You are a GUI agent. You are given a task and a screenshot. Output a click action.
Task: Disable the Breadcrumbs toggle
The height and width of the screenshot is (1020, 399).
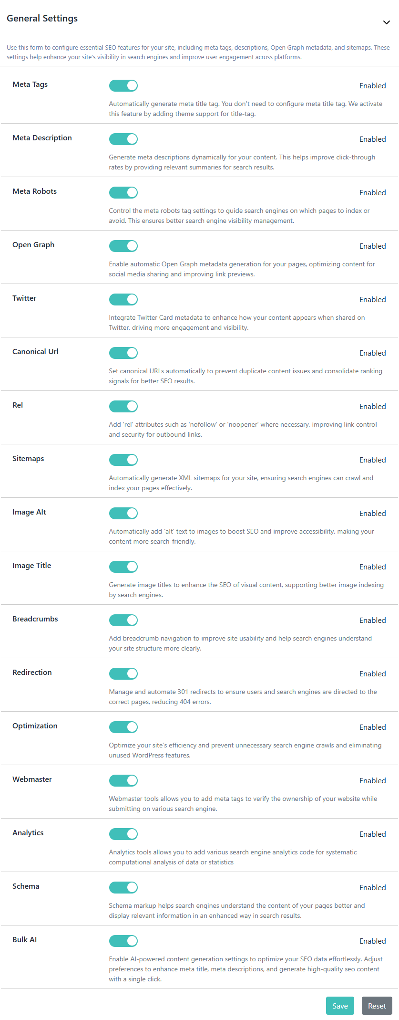pyautogui.click(x=123, y=620)
